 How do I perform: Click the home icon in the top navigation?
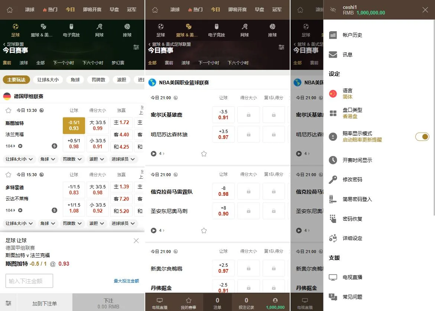coord(10,10)
